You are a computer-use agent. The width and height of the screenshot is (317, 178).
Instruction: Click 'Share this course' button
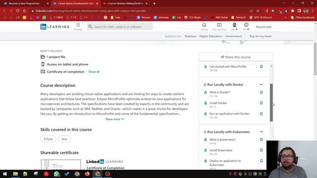[x=236, y=57]
